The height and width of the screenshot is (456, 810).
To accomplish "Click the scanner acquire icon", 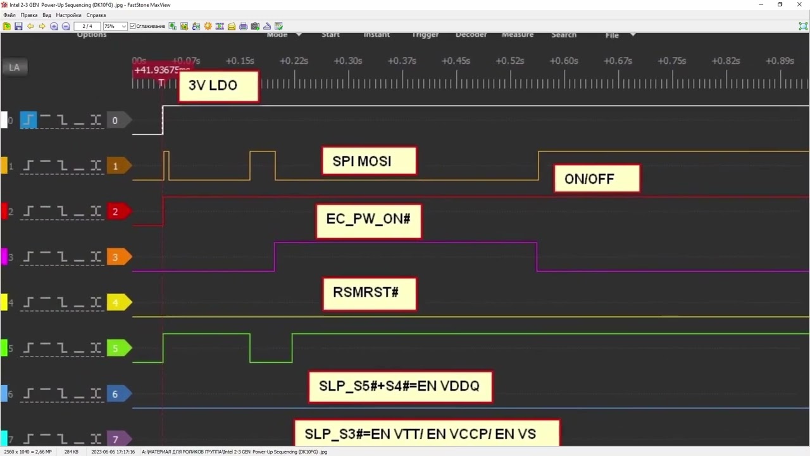I will coord(267,26).
